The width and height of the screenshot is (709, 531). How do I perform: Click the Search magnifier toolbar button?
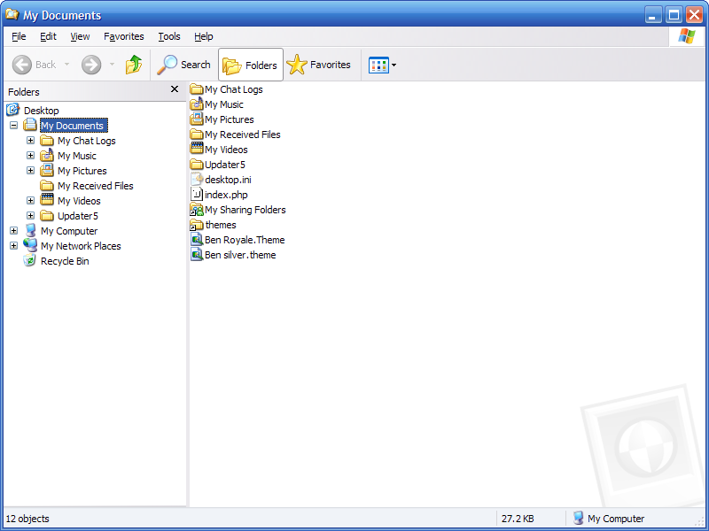pyautogui.click(x=184, y=65)
